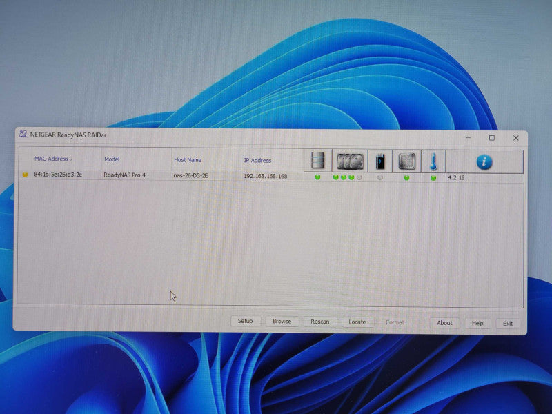This screenshot has width=552, height=414.
Task: Open Setup for the selected NAS
Action: 246,321
